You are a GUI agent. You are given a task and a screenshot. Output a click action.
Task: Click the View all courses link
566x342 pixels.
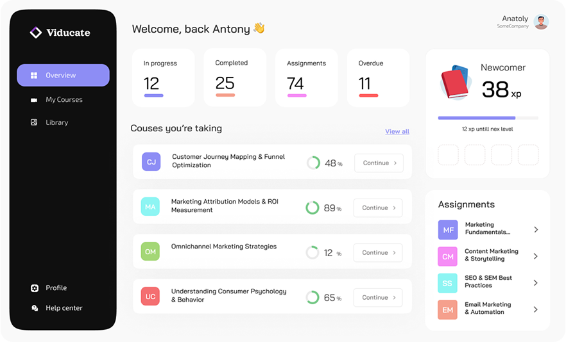tap(397, 131)
